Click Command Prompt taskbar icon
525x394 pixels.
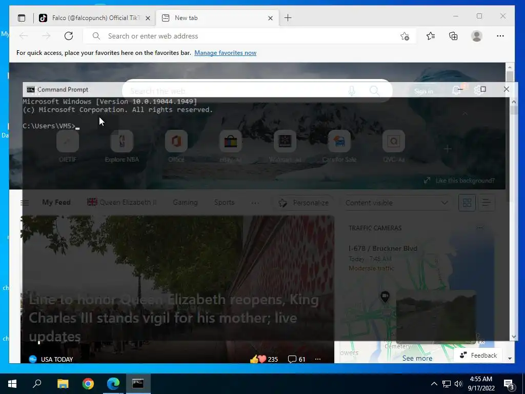(x=138, y=384)
